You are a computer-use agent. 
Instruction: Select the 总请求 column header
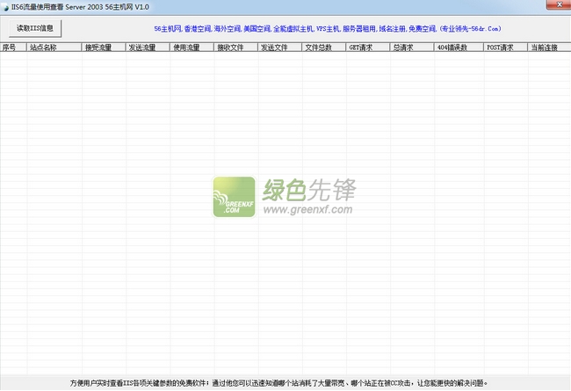coord(412,47)
